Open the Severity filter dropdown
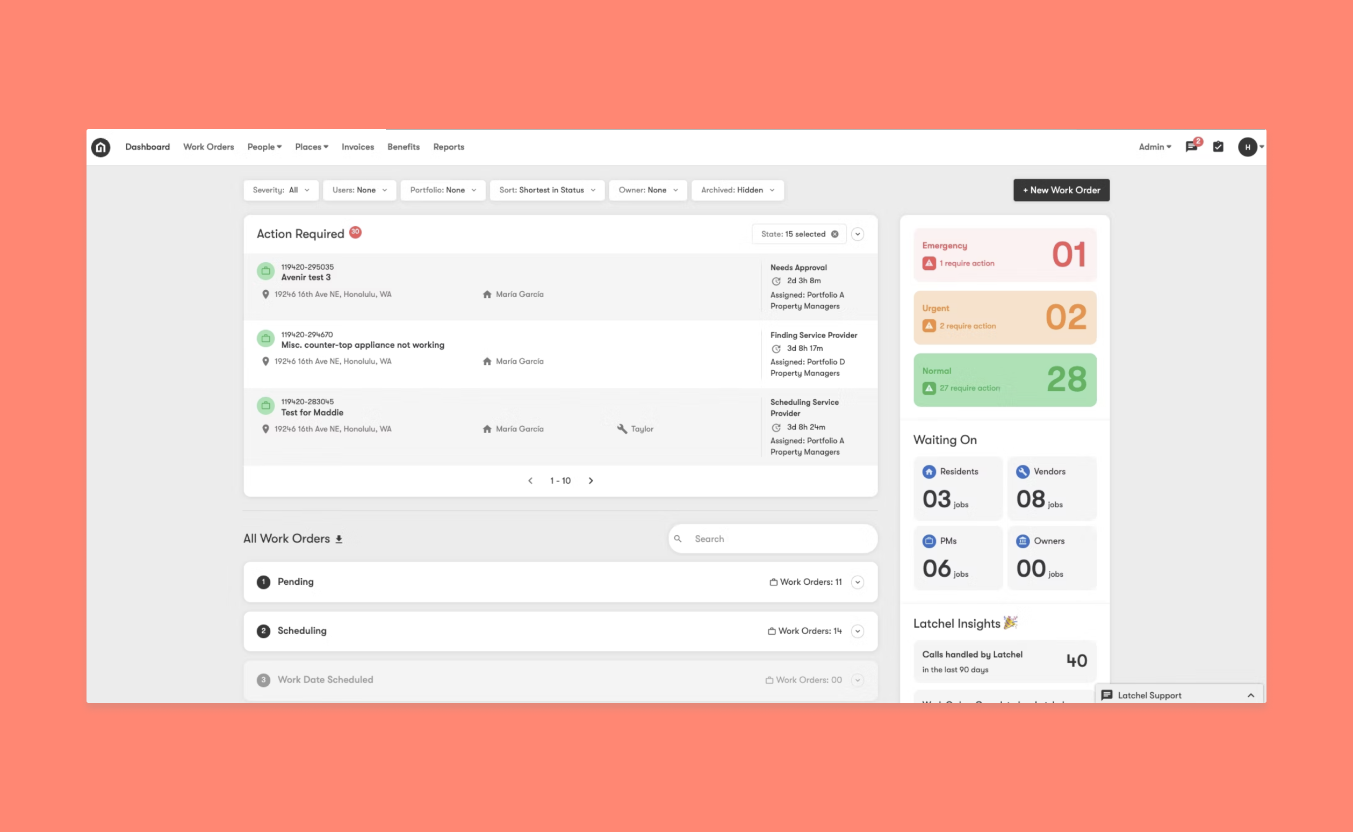 280,190
